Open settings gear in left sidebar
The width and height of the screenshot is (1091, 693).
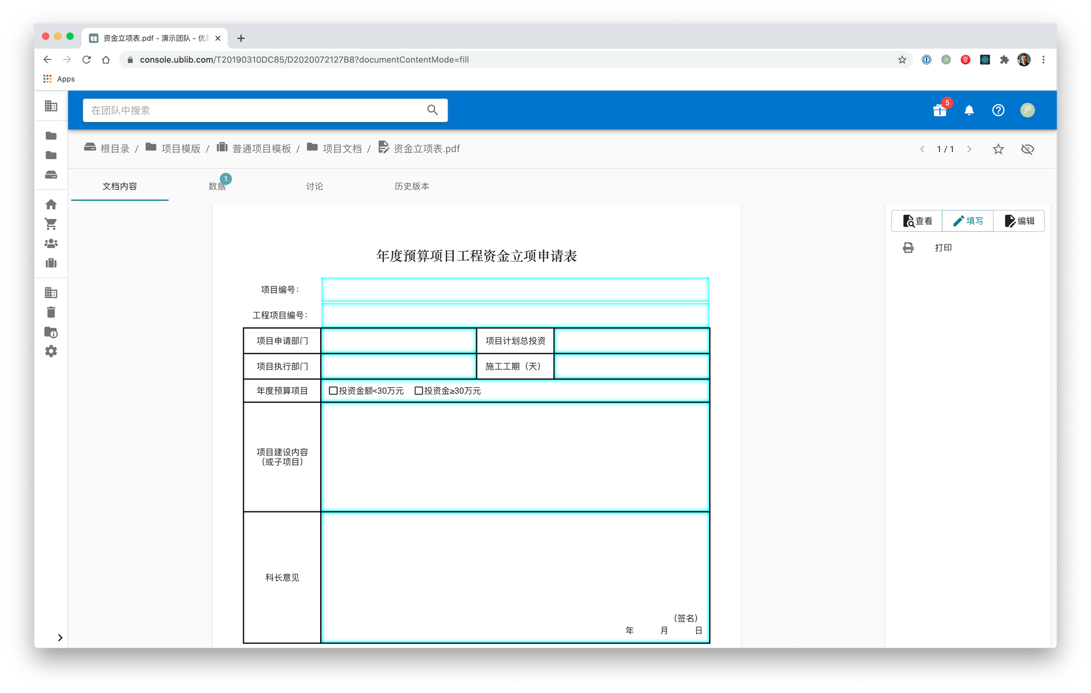coord(51,351)
